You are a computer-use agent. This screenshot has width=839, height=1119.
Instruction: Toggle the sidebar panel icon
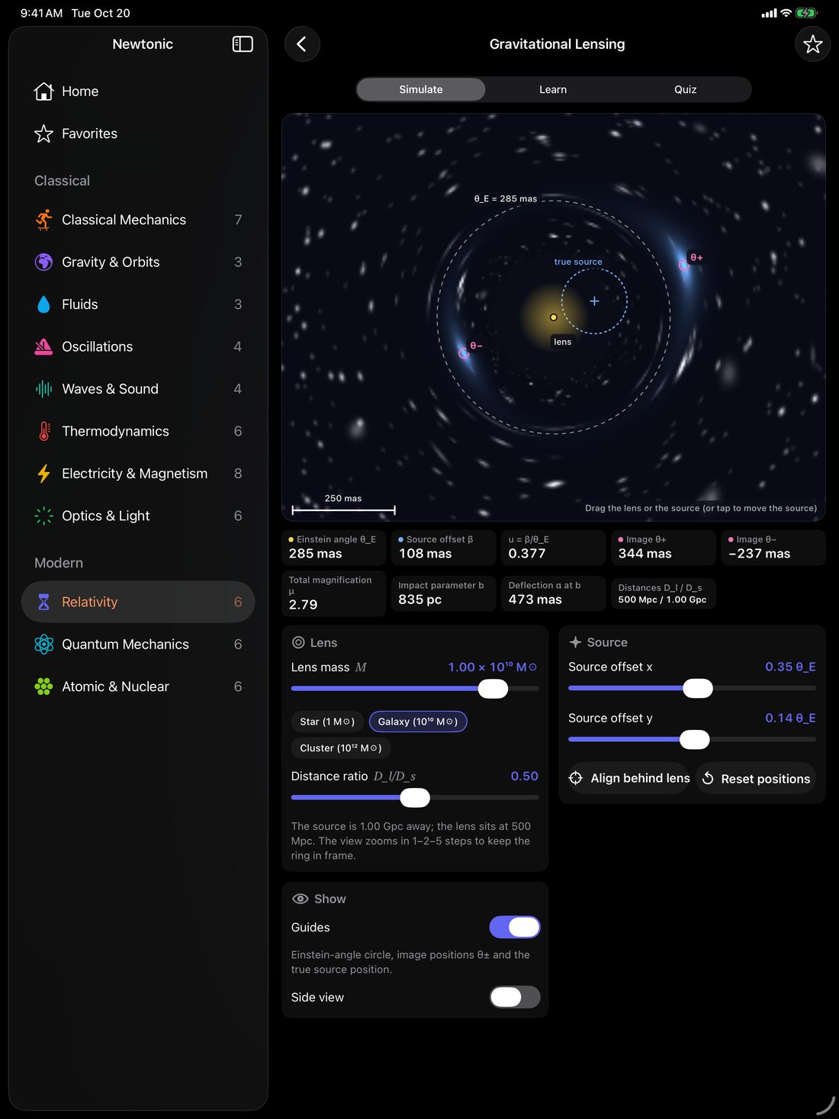point(243,44)
